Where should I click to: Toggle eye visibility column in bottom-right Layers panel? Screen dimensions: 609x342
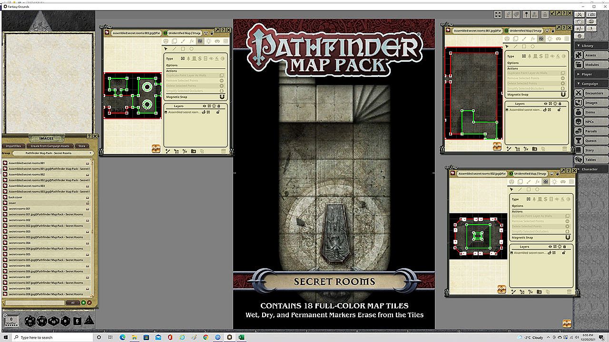[x=550, y=247]
